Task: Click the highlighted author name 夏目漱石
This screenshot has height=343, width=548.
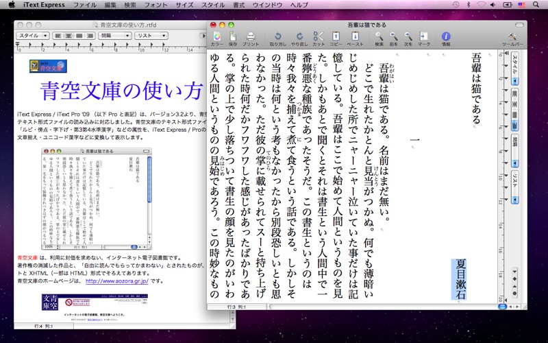Action: [460, 279]
